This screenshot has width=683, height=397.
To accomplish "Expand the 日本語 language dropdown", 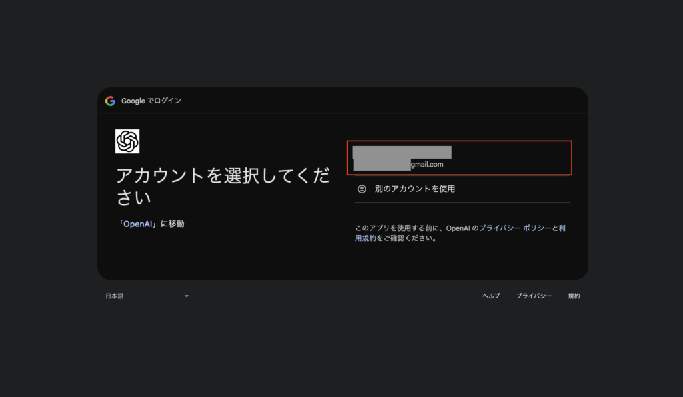I will coord(147,296).
